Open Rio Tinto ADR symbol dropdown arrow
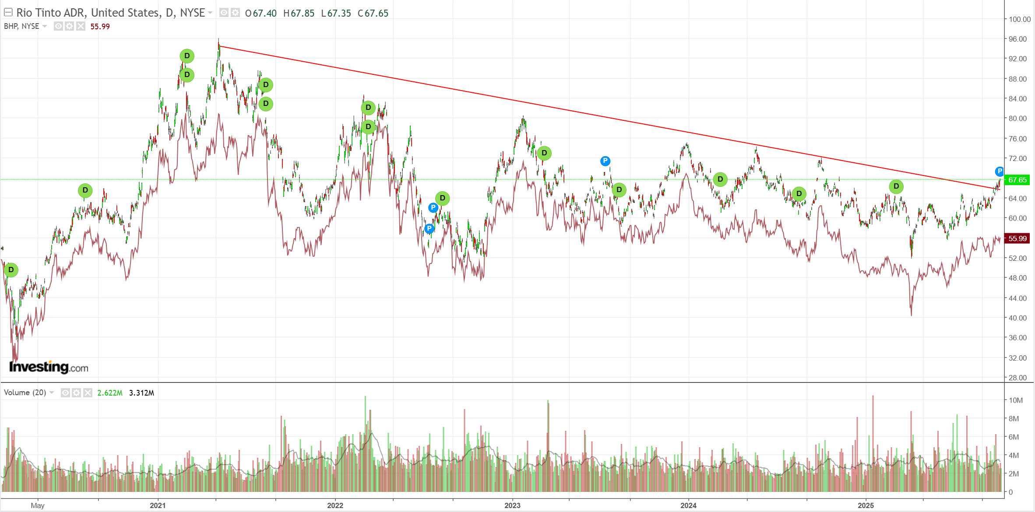 pyautogui.click(x=210, y=13)
